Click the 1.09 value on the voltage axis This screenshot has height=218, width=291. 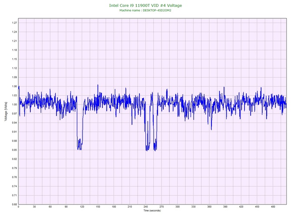tap(14, 77)
